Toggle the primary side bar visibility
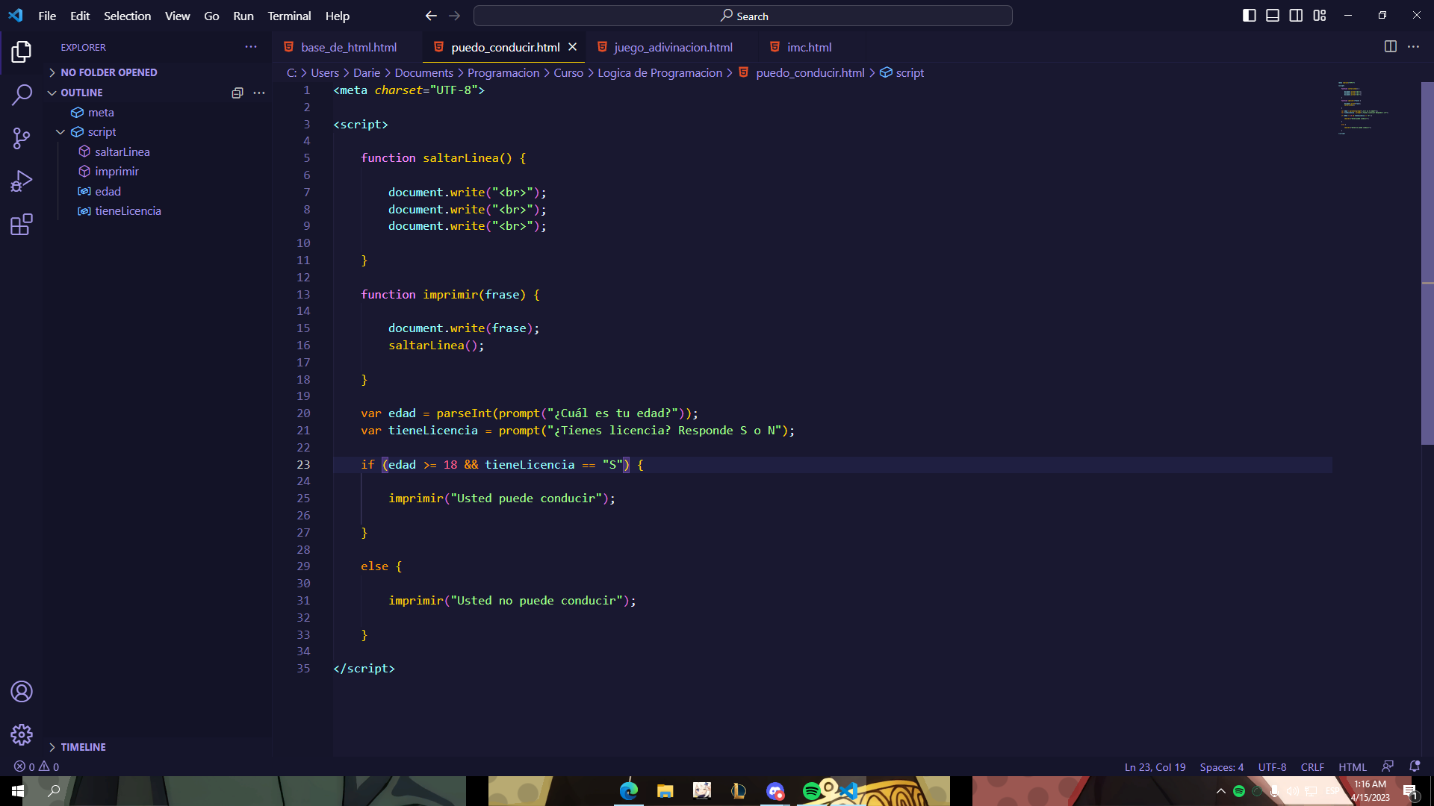Image resolution: width=1434 pixels, height=806 pixels. [1250, 16]
